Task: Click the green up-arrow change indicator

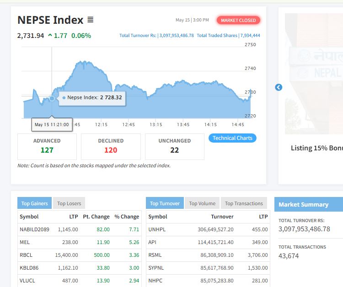Action: coord(50,35)
